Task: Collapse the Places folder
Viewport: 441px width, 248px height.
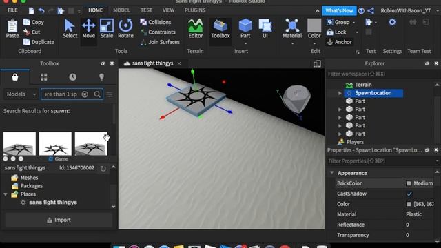Action: coord(6,194)
